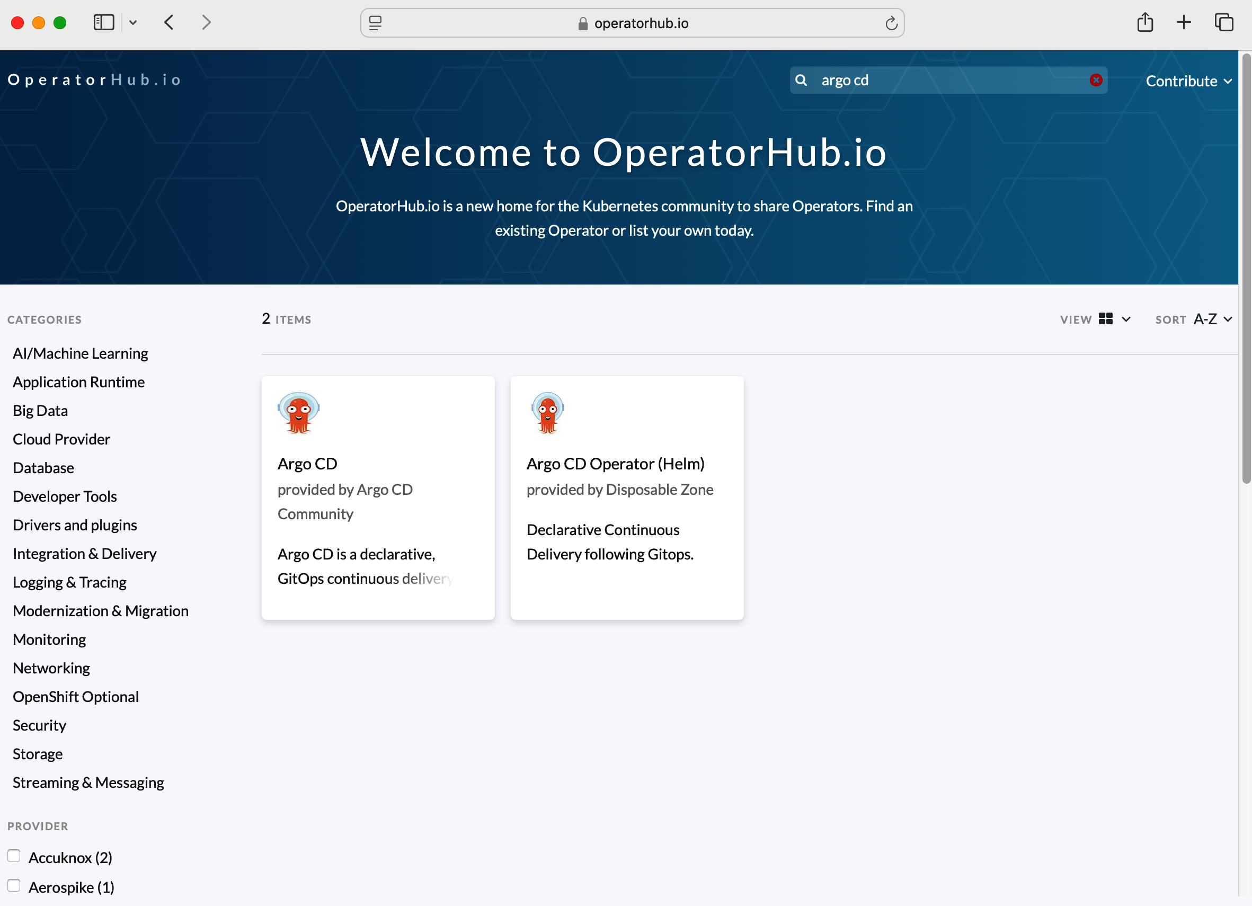
Task: Open the page reader icon in address bar
Action: click(375, 23)
